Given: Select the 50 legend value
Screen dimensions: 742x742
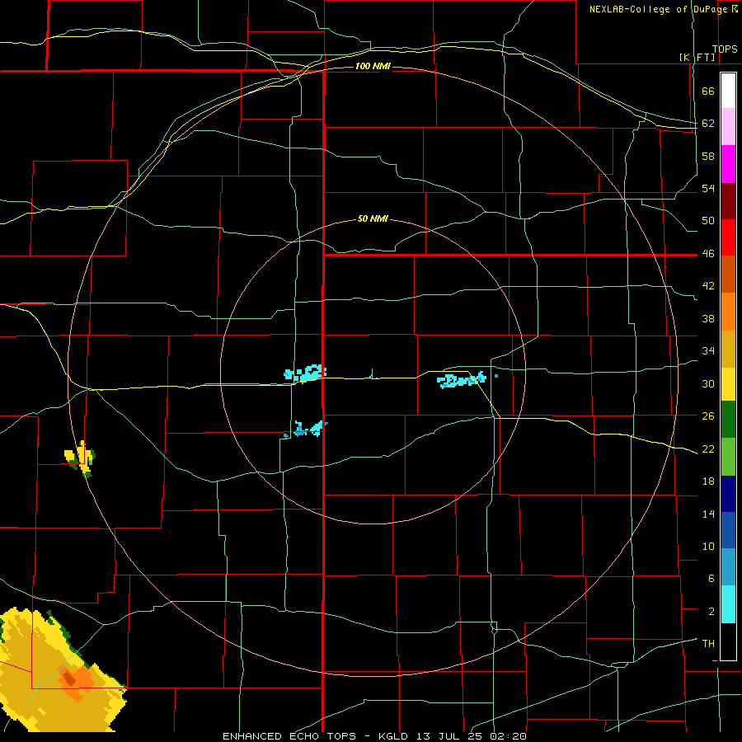Looking at the screenshot, I should point(708,221).
